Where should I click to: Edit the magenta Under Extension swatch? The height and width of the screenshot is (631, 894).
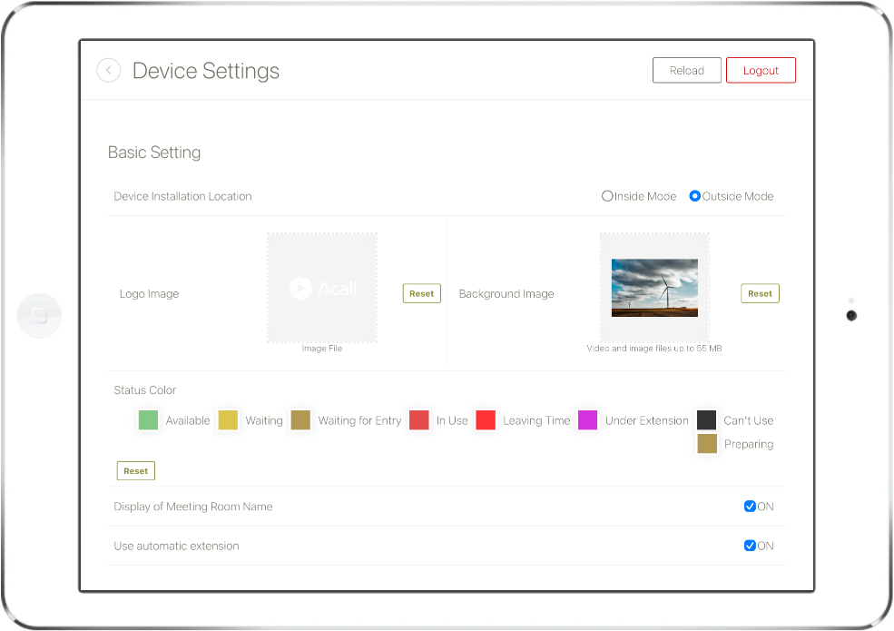[588, 419]
